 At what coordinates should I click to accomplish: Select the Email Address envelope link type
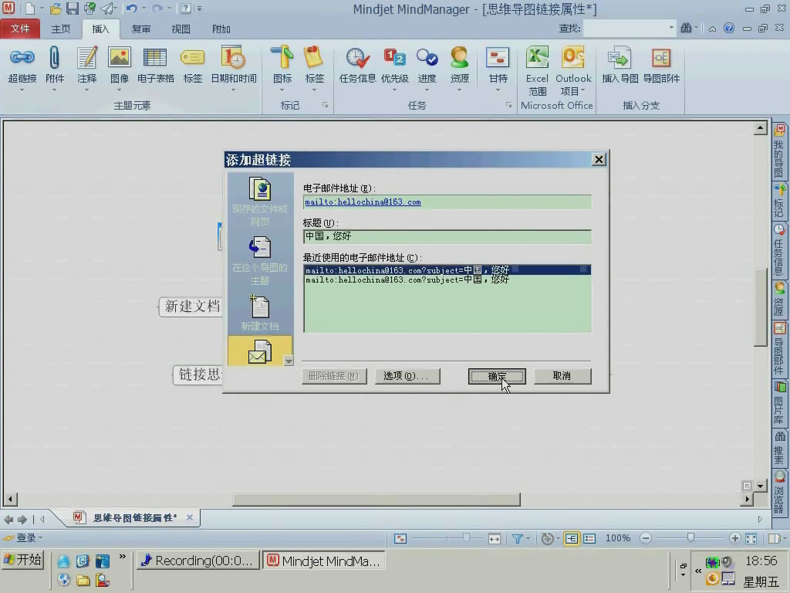259,351
